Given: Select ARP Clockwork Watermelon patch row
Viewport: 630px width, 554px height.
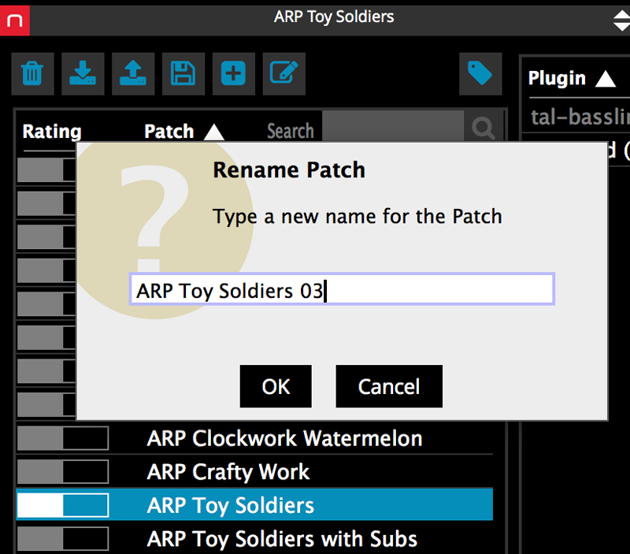Looking at the screenshot, I should coord(254,438).
